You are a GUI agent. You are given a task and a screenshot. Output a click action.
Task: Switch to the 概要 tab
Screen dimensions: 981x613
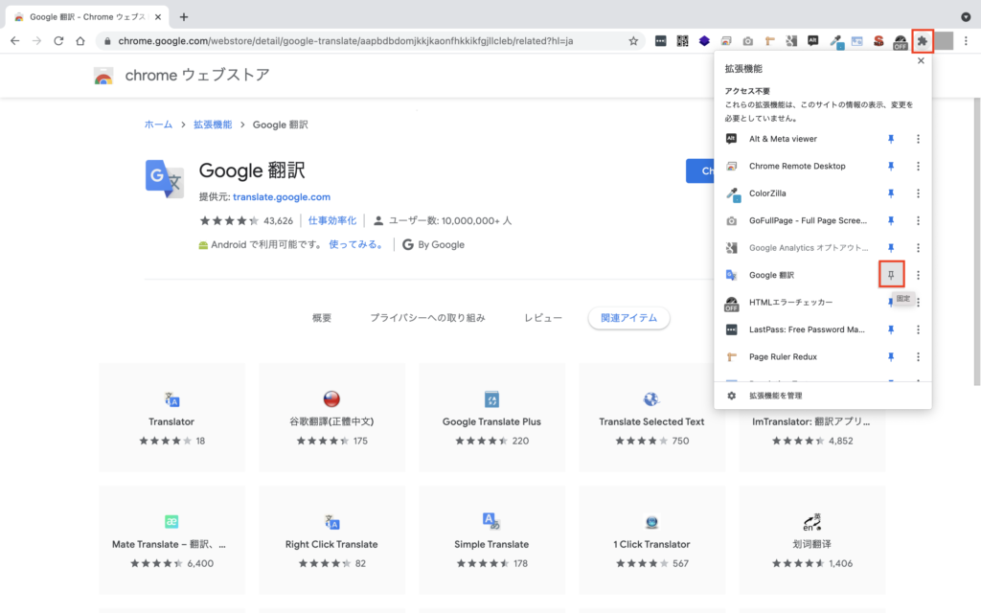coord(322,318)
